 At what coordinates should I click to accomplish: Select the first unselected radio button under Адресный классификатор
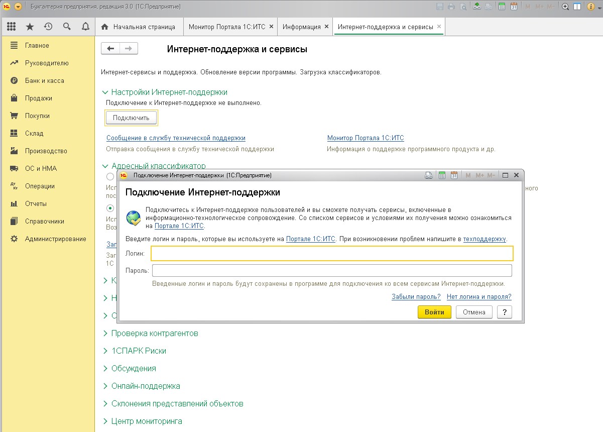[x=110, y=176]
